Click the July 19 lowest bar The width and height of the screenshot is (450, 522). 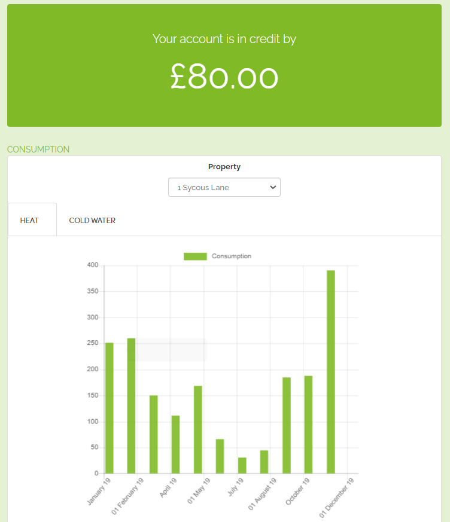point(242,466)
